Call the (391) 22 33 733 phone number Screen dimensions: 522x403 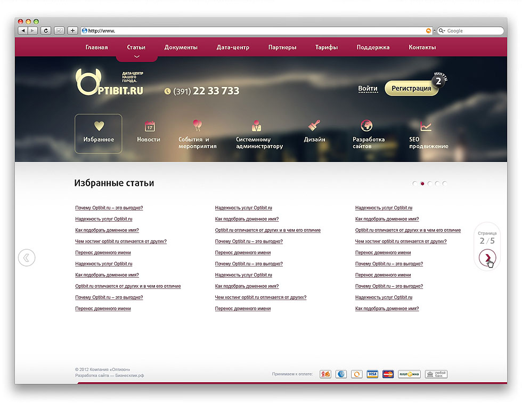206,91
